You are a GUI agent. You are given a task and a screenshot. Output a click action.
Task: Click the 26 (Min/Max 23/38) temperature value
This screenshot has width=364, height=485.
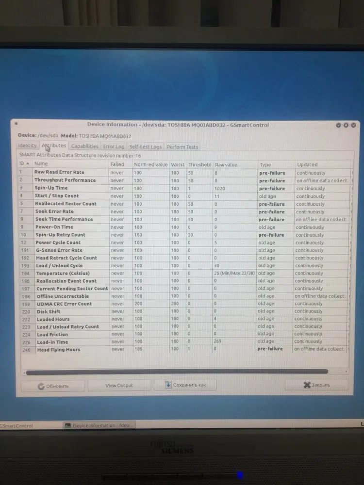[x=234, y=273]
